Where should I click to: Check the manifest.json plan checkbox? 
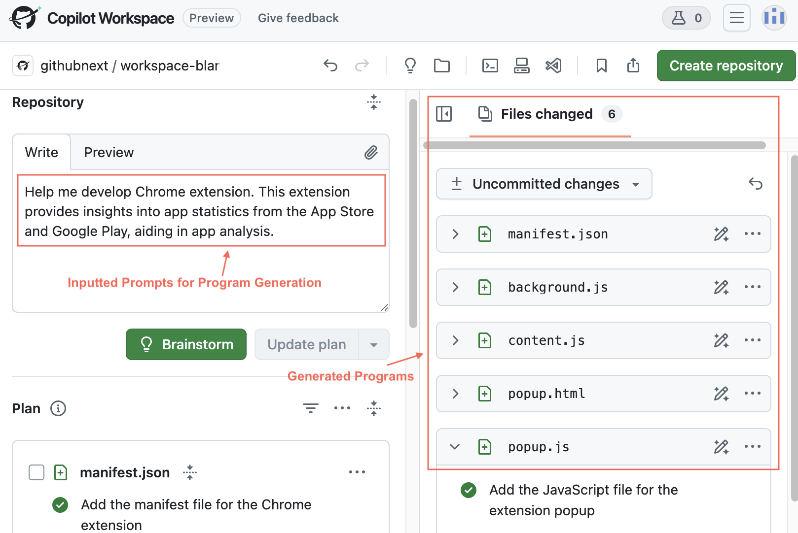tap(36, 472)
